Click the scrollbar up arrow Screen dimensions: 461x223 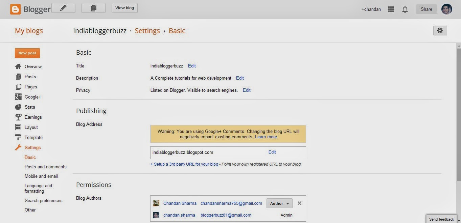tap(459, 45)
